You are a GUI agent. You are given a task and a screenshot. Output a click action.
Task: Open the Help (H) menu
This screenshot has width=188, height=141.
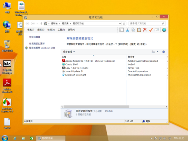71,30
